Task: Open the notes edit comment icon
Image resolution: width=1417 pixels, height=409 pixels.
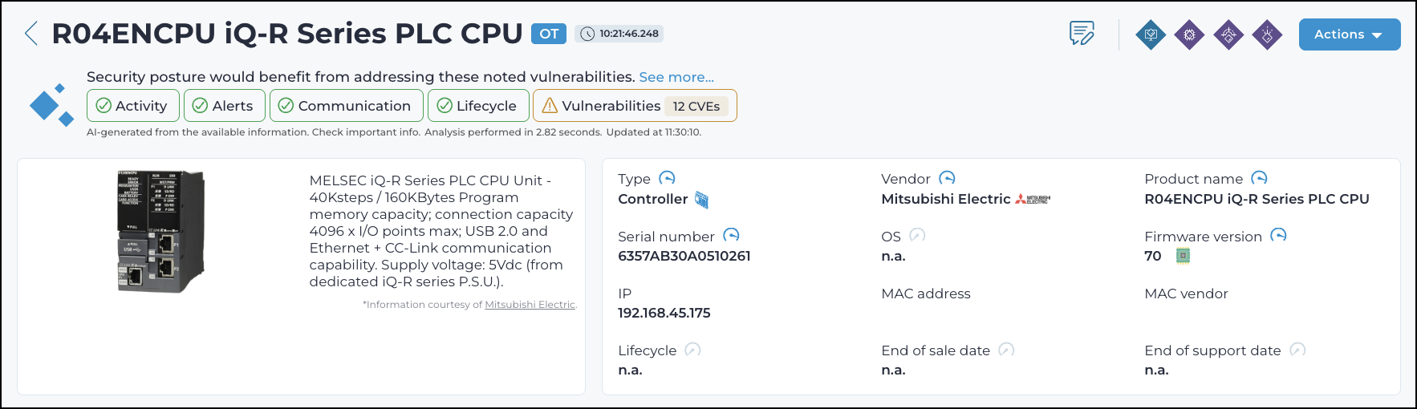Action: coord(1082,34)
